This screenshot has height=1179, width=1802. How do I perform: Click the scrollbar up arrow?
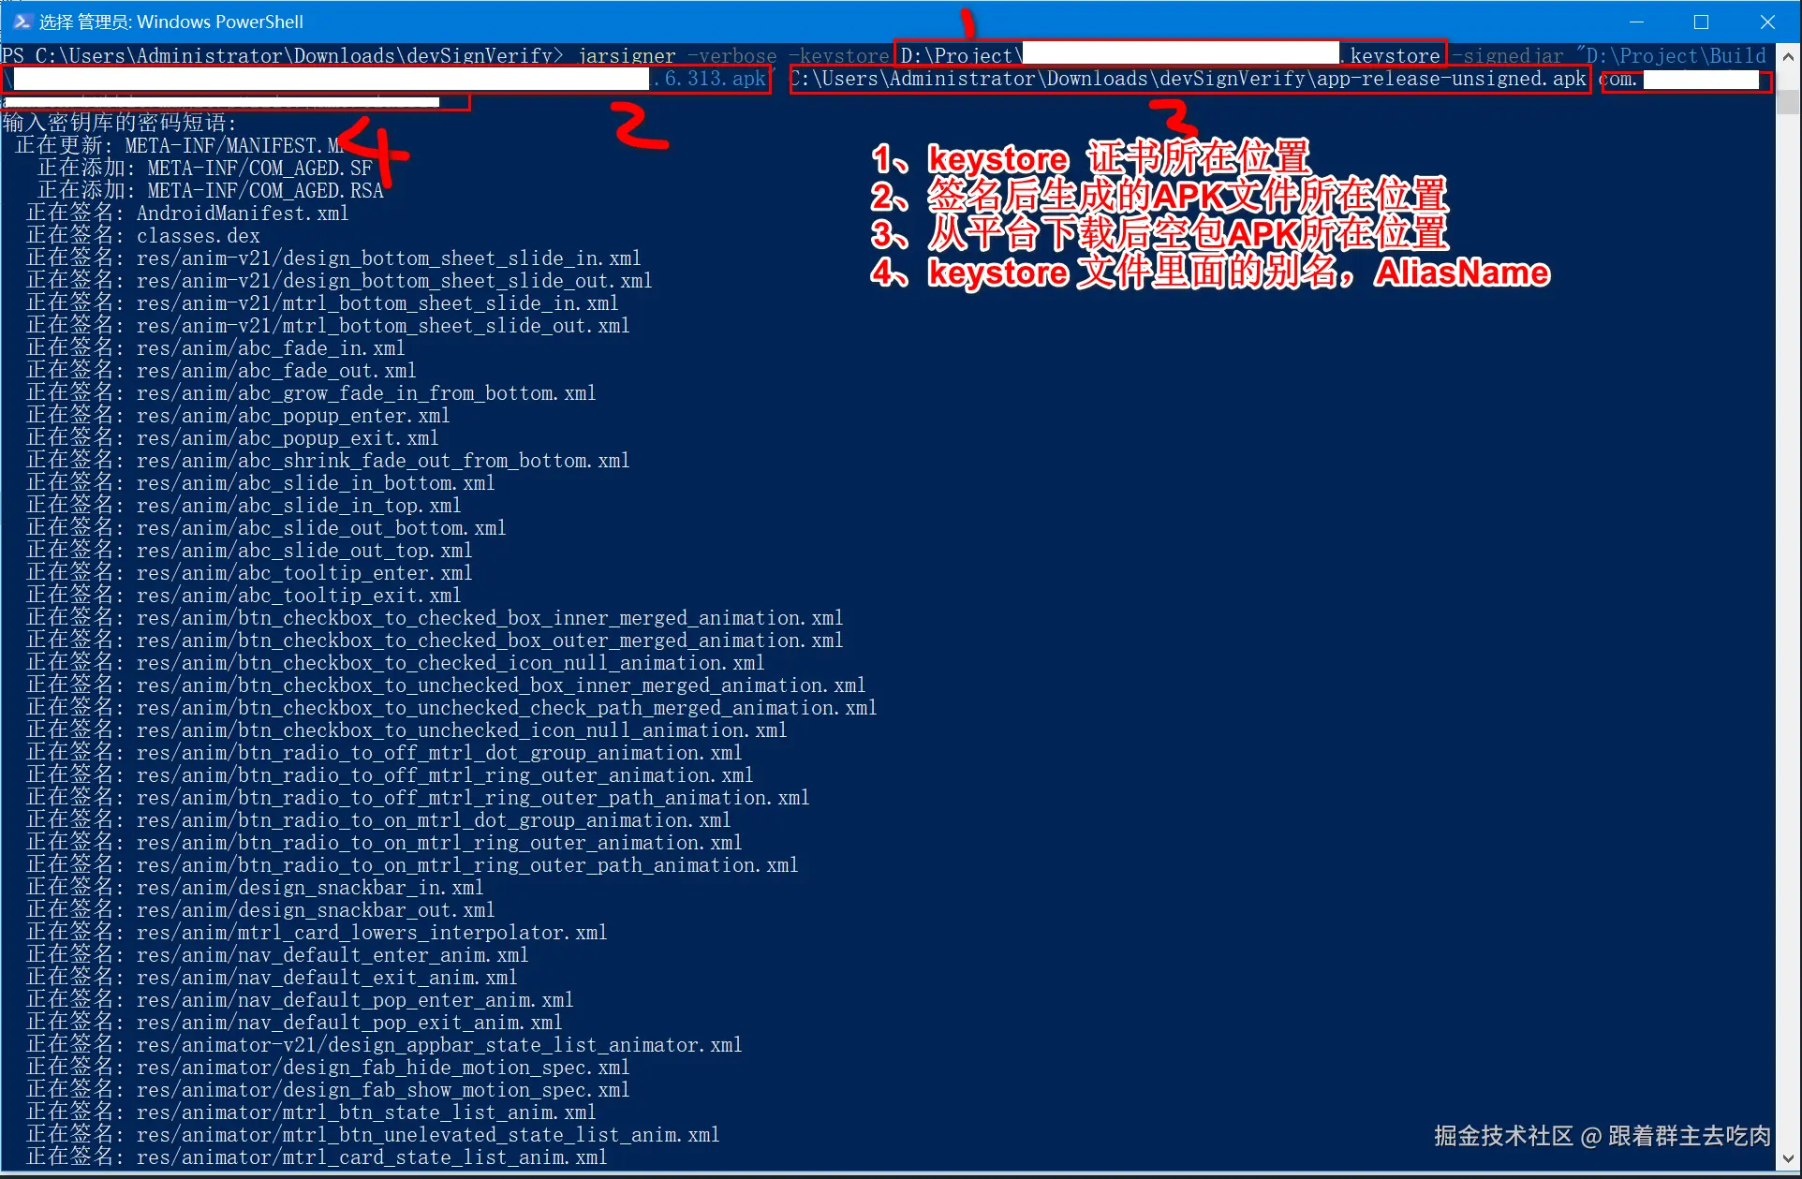point(1788,56)
